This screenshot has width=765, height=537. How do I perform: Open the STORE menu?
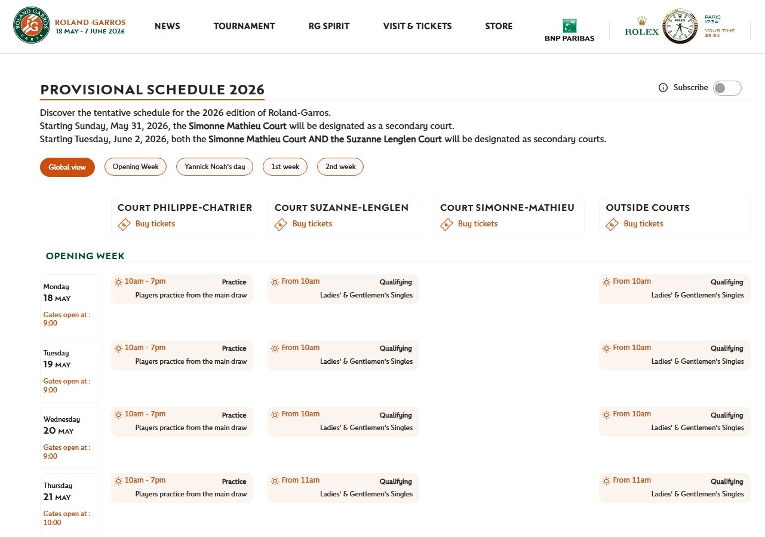(x=499, y=26)
